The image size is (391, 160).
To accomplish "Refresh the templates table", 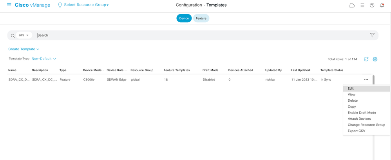I will [x=366, y=59].
